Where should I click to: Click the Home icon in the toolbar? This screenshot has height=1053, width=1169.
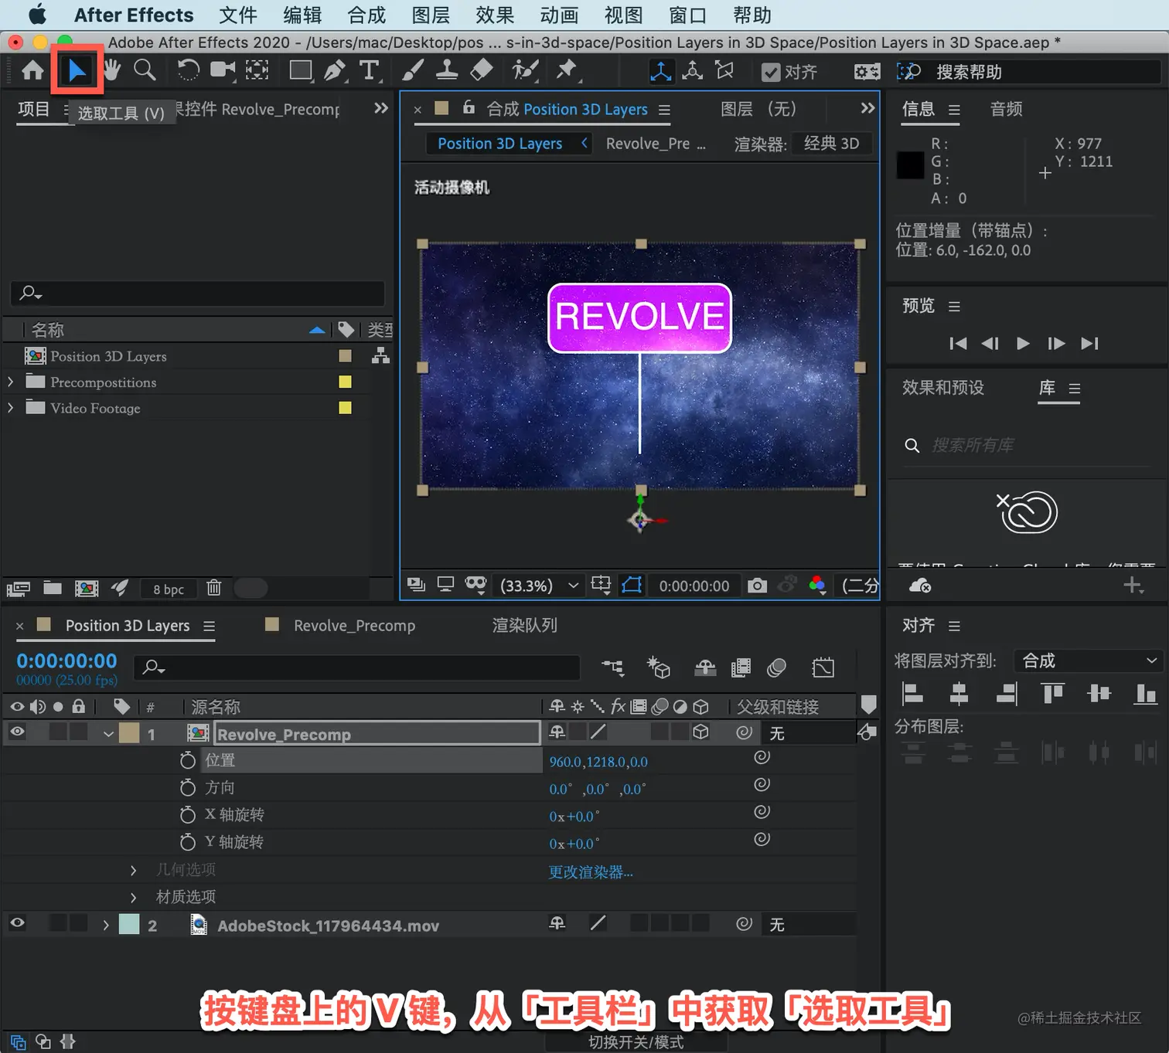[x=32, y=71]
